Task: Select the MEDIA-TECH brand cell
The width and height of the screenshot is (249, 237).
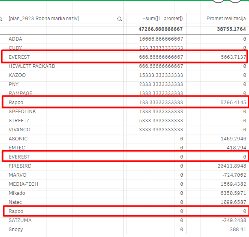Action: pyautogui.click(x=23, y=184)
